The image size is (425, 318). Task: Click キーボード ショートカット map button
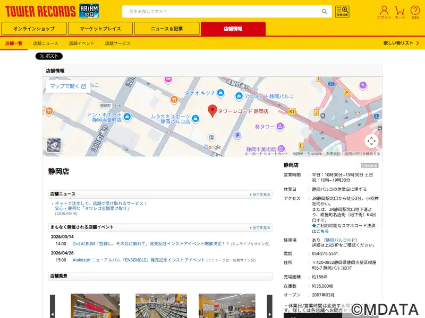pyautogui.click(x=267, y=154)
